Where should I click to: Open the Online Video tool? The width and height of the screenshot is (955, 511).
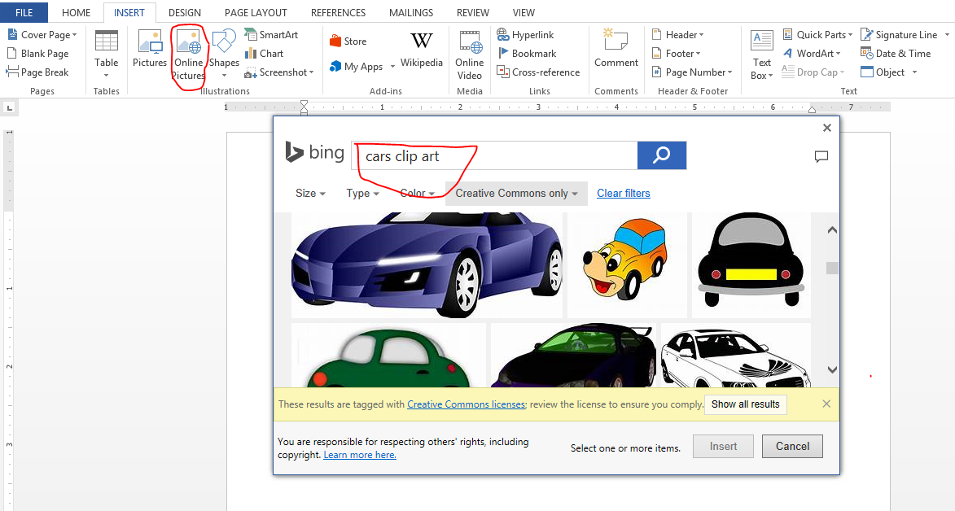coord(469,55)
